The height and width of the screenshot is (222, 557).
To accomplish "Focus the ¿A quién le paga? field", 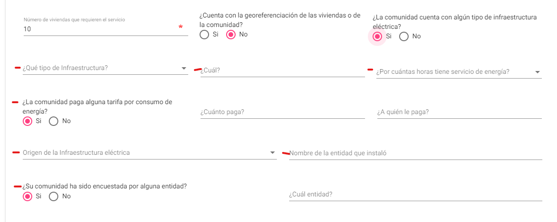I will pos(459,112).
